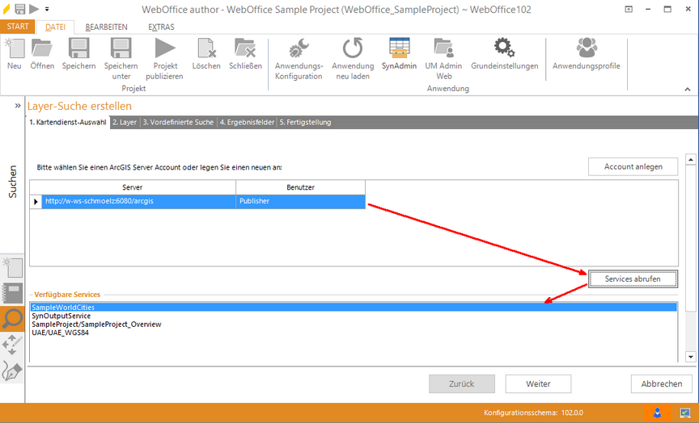The width and height of the screenshot is (699, 423).
Task: Click Anwendung neu laden refresh icon
Action: pos(353,48)
